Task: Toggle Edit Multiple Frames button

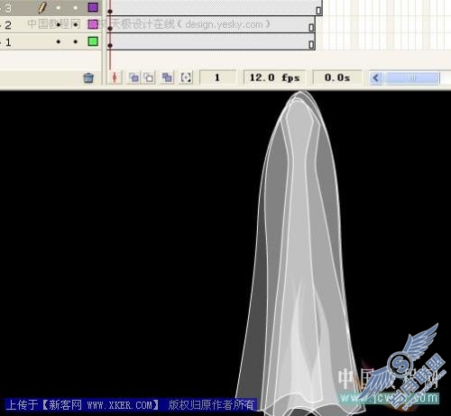Action: (167, 77)
